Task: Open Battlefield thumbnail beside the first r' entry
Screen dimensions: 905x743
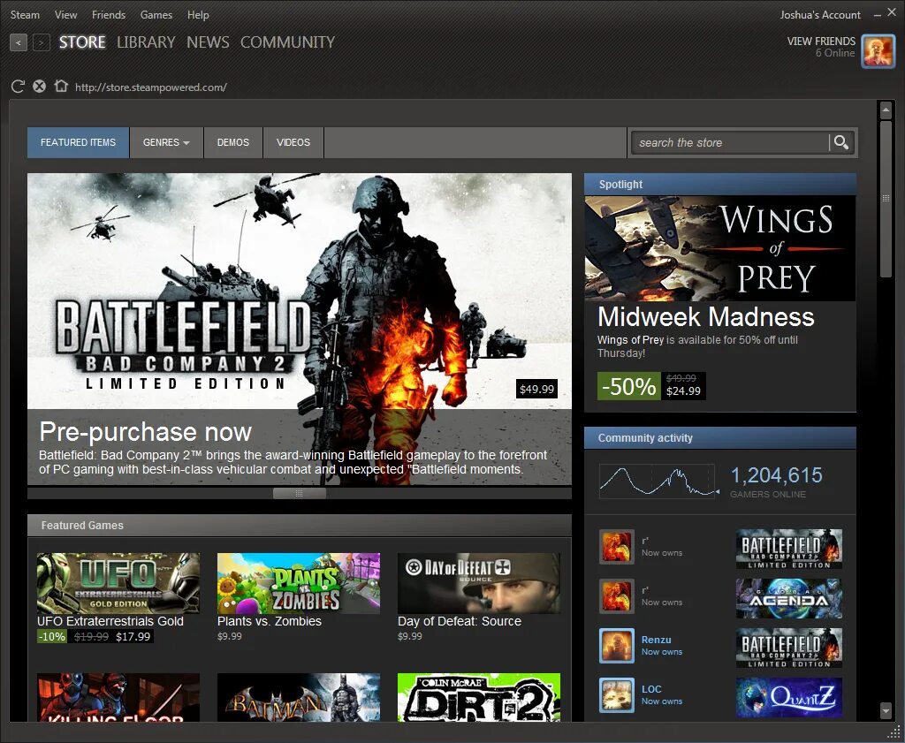Action: tap(789, 550)
